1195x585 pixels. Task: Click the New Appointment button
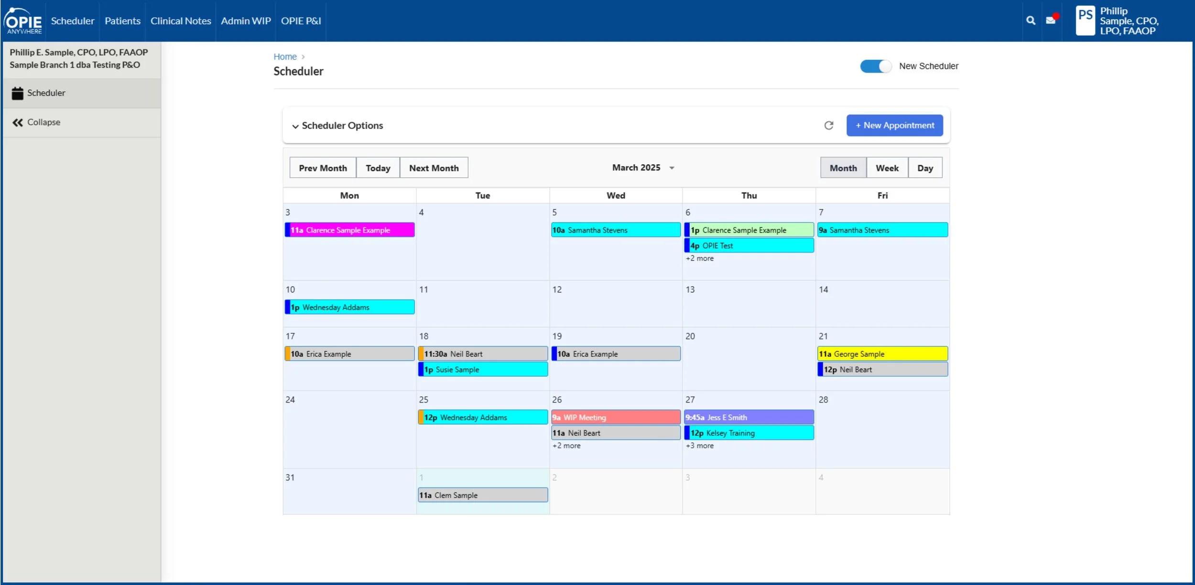coord(894,125)
